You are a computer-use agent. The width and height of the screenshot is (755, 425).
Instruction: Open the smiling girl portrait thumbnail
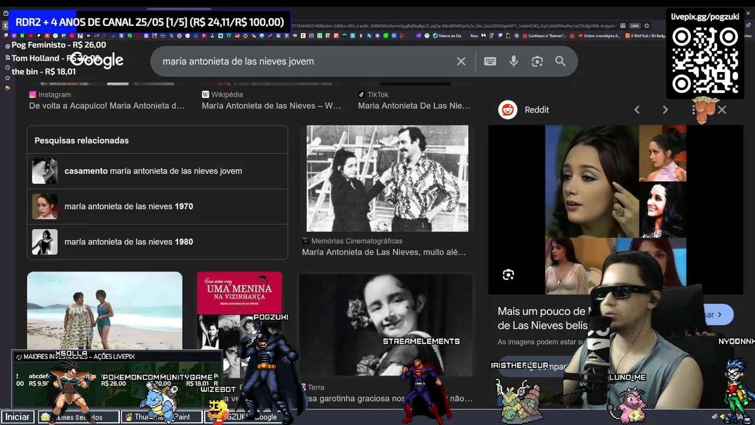(386, 325)
